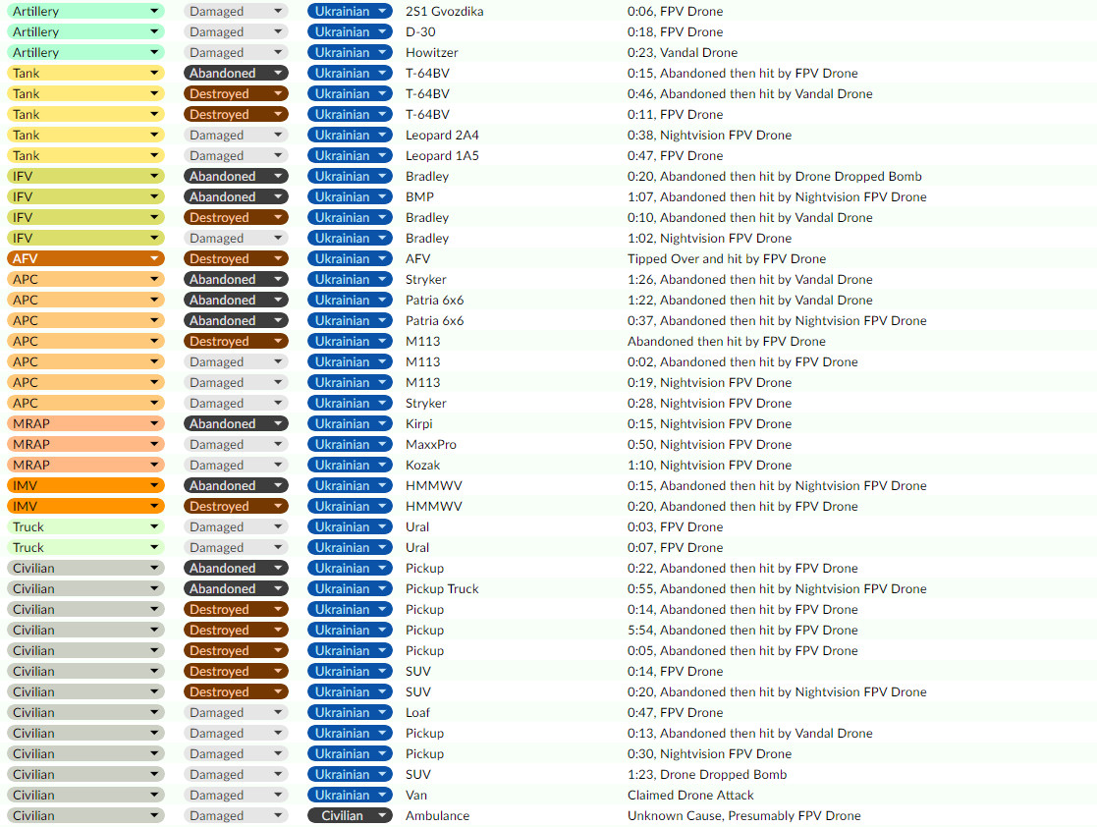Open the Destroyed dropdown in the T-64BV 0:46 row
This screenshot has height=827, width=1097.
coord(236,93)
